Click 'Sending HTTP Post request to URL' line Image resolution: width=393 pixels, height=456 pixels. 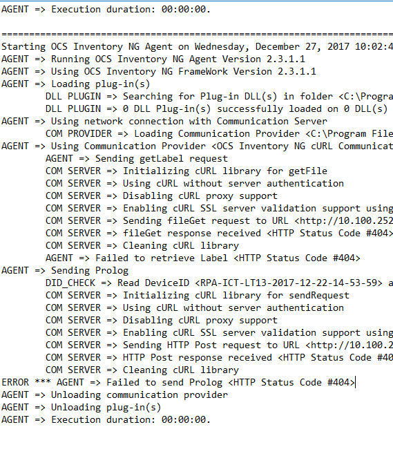219,345
